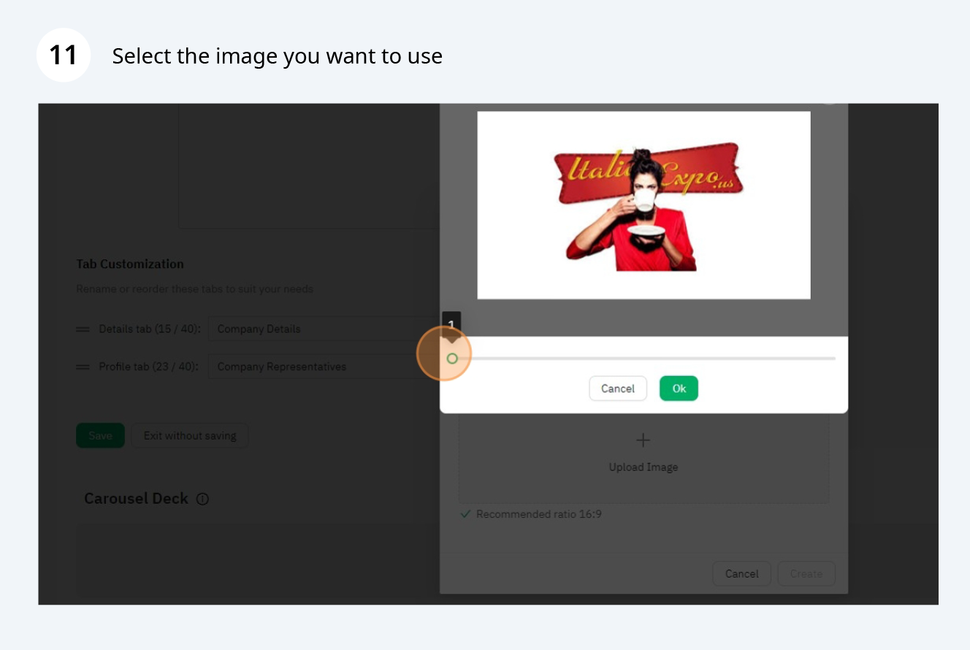970x650 pixels.
Task: Click the reorder handle beside Profile tab
Action: pos(83,367)
